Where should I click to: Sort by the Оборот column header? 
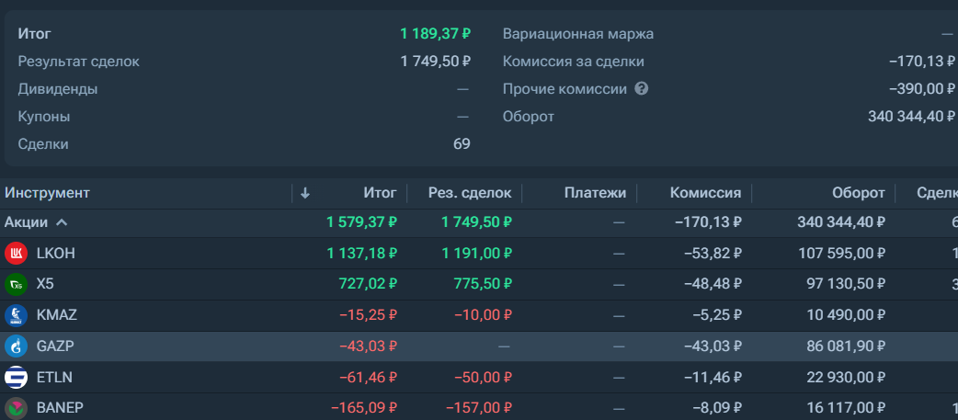coord(859,194)
